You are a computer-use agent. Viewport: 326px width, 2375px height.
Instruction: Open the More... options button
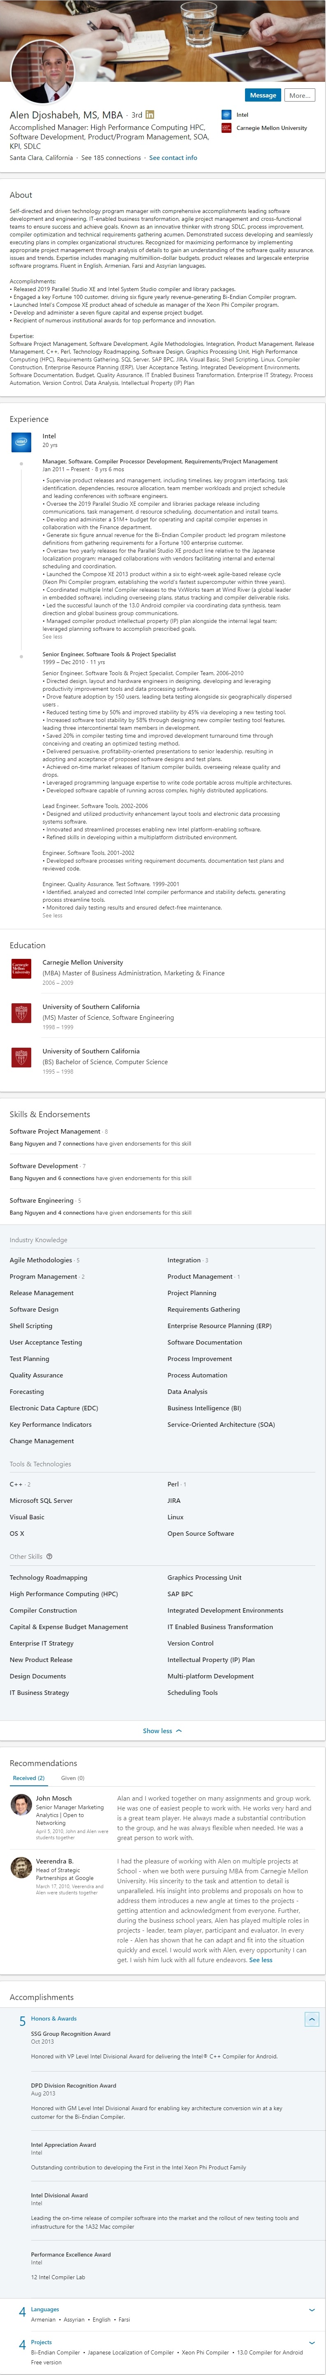302,95
